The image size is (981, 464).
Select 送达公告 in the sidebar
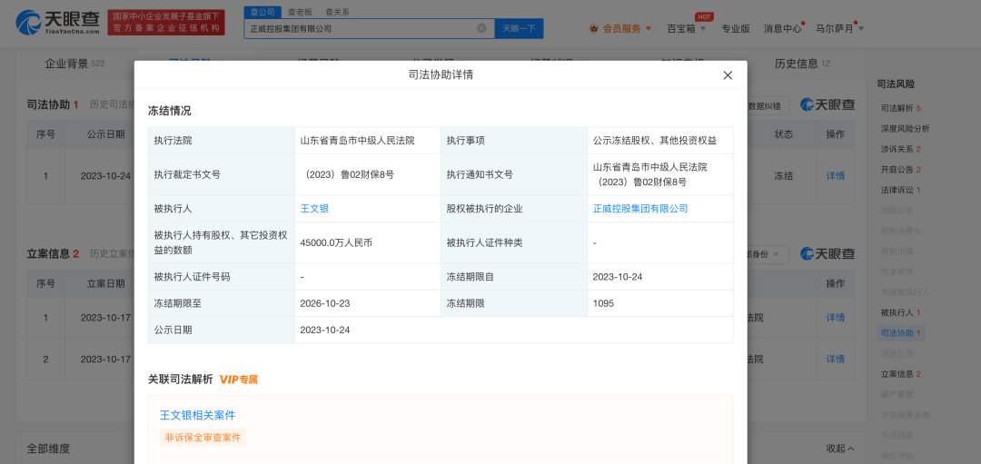[897, 353]
